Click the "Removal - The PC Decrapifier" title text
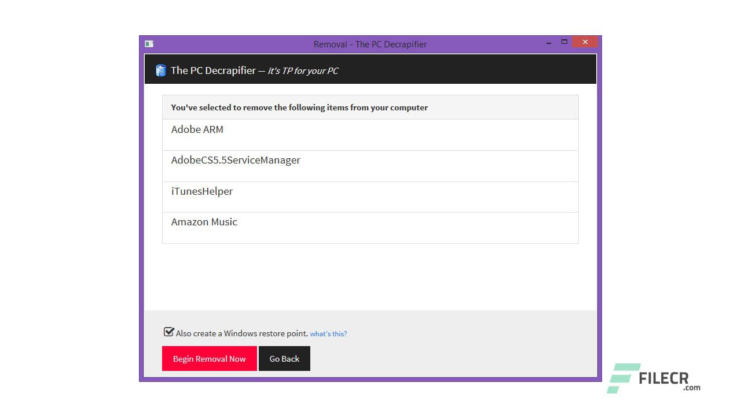Image resolution: width=741 pixels, height=416 pixels. coord(370,44)
